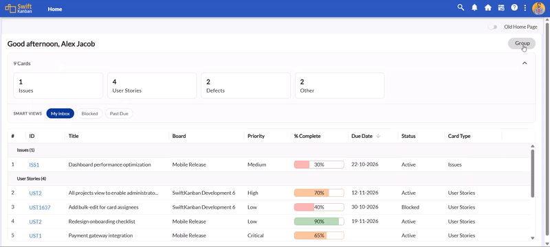Screen dimensions: 550x247
Task: Open the 2 Defects summary card
Action: pos(246,85)
